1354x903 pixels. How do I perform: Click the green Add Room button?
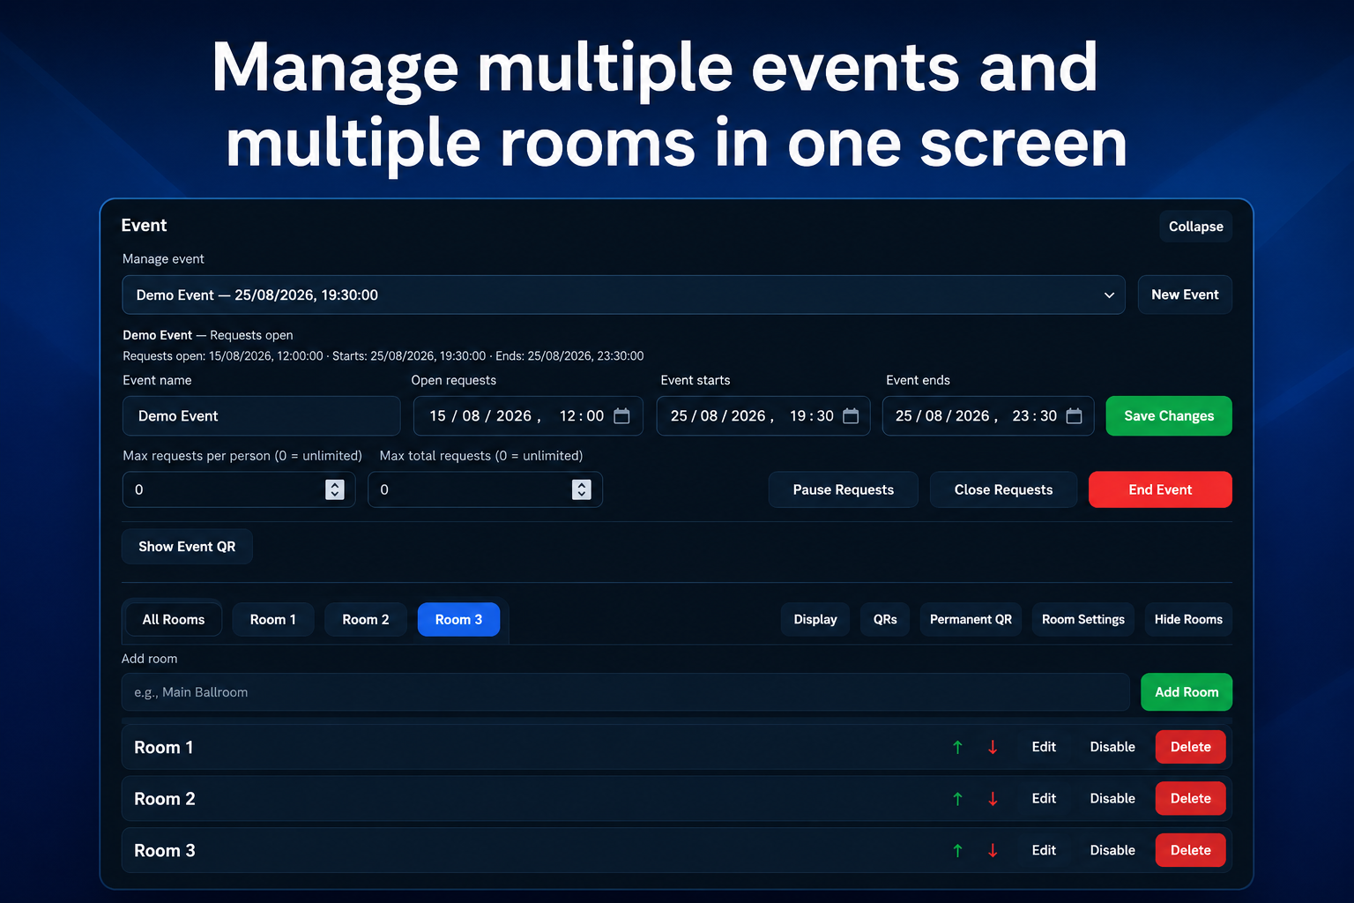[1187, 692]
